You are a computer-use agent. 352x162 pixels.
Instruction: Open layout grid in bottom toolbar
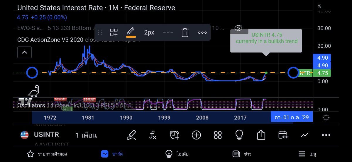(218, 135)
